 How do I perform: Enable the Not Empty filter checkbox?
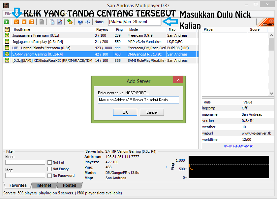tap(50, 169)
